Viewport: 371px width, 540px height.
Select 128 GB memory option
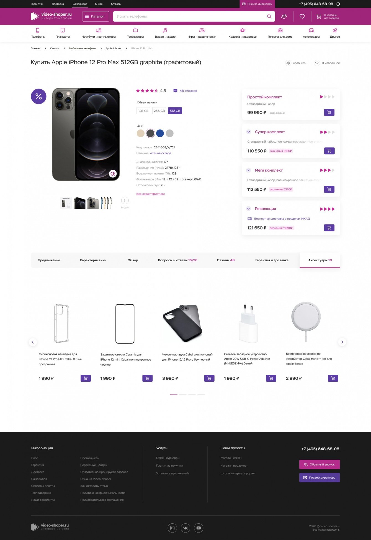tap(143, 111)
